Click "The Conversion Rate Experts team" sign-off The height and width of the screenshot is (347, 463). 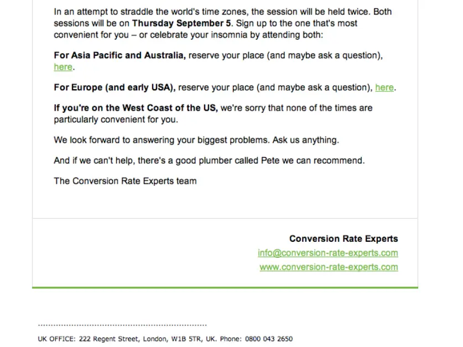coord(125,180)
